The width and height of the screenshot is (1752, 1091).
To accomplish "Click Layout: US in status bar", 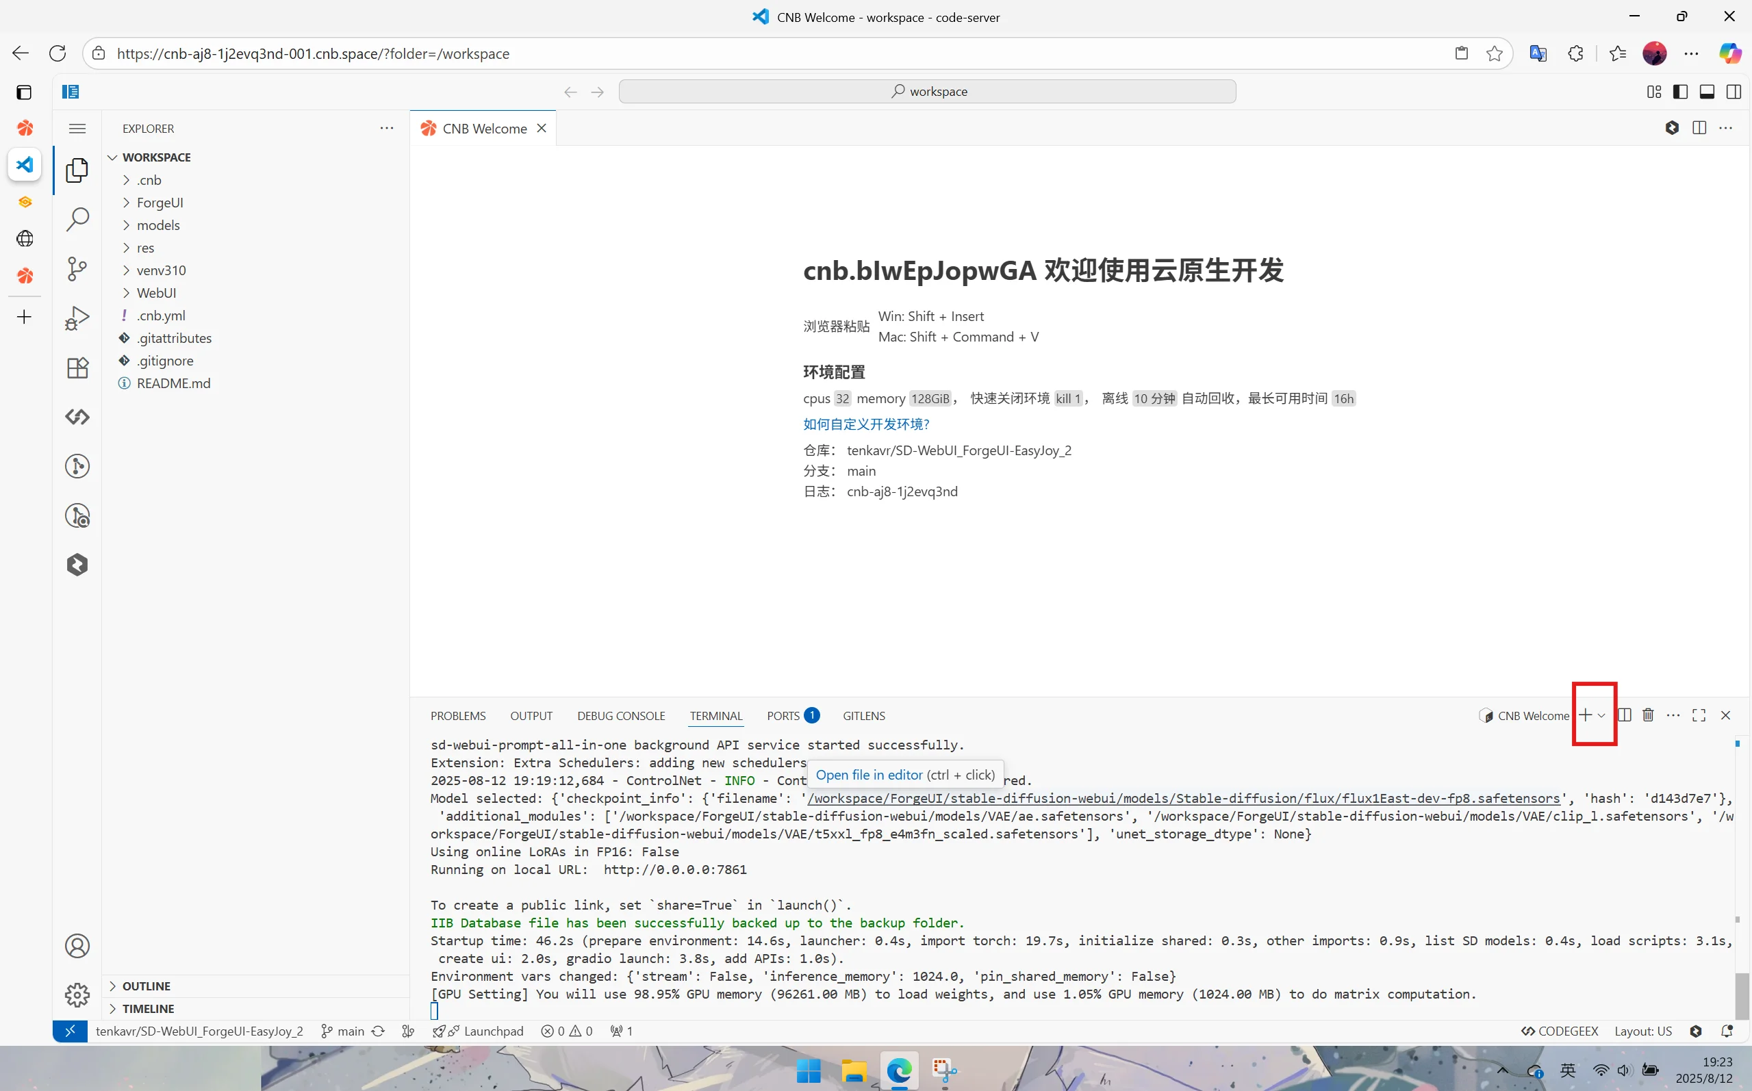I will (1643, 1031).
